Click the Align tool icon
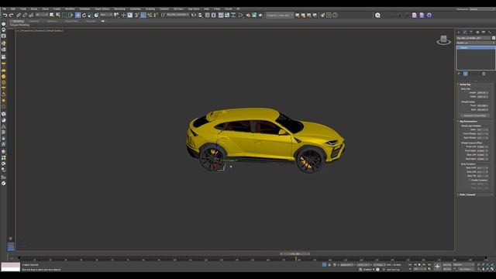The height and width of the screenshot is (279, 496). click(200, 15)
